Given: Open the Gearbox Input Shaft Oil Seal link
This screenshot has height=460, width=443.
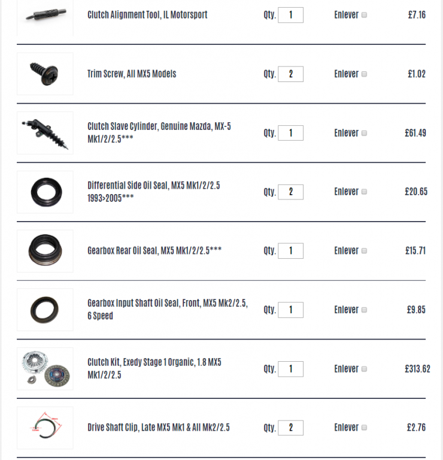Looking at the screenshot, I should coord(168,309).
